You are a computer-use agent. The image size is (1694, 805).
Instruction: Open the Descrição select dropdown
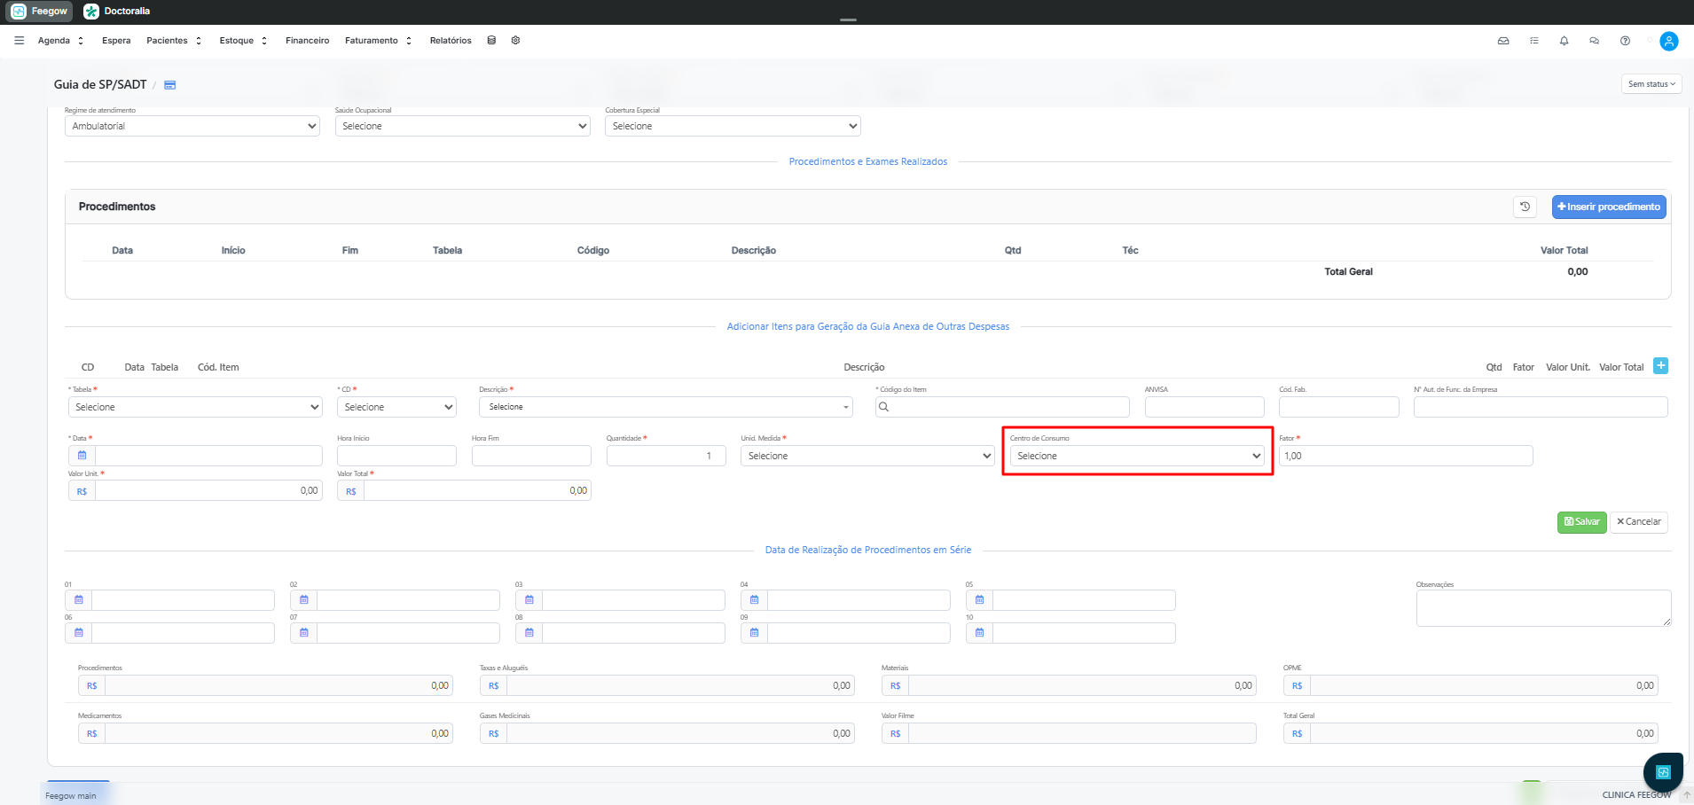pos(666,407)
